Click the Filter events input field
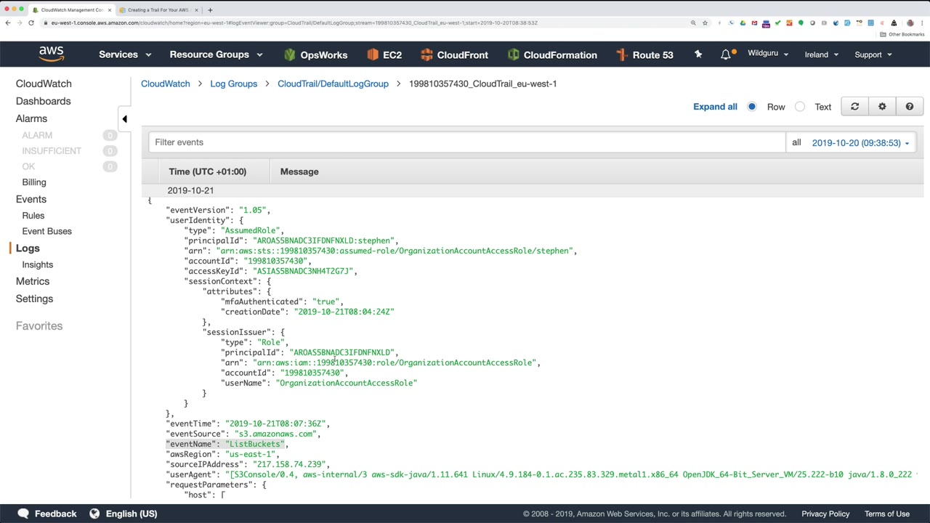This screenshot has width=930, height=523. pyautogui.click(x=466, y=142)
